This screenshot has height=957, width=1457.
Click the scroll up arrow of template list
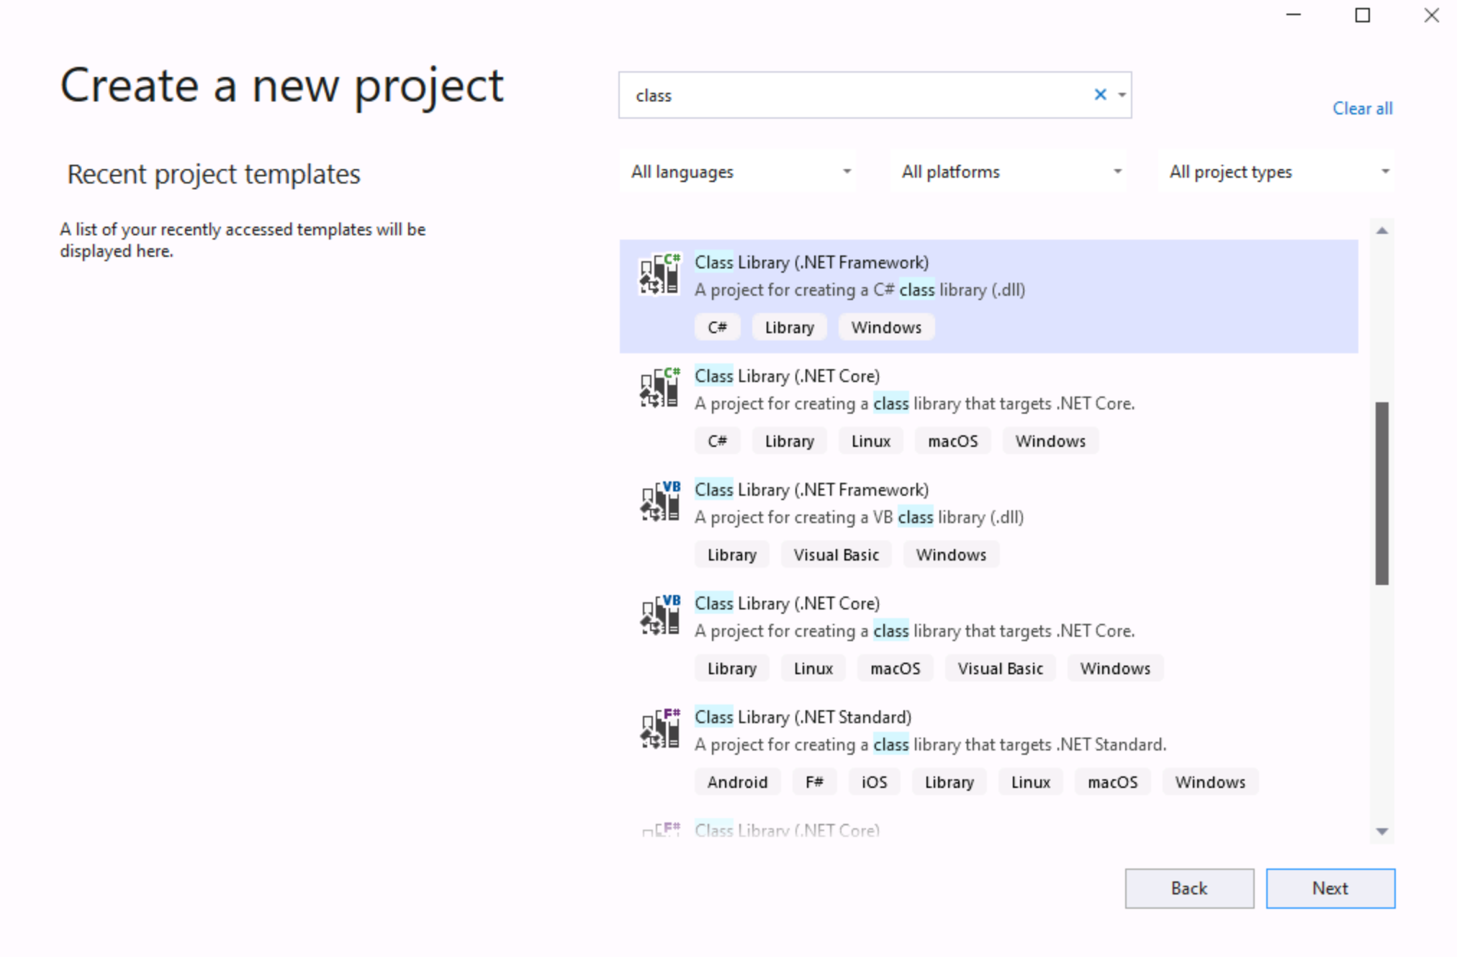coord(1381,231)
